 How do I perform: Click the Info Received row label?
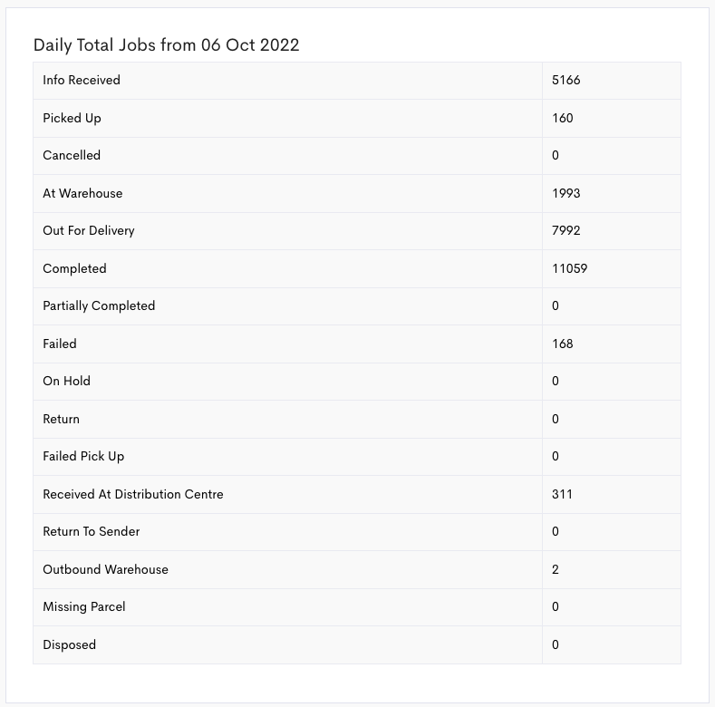(x=82, y=80)
